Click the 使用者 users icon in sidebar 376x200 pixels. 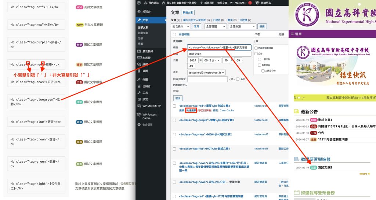(139, 86)
